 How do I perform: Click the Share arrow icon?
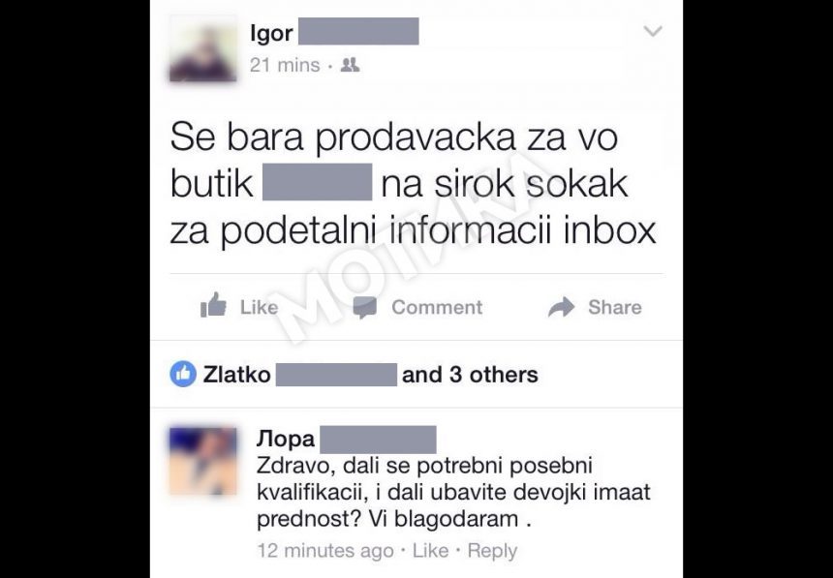[562, 307]
